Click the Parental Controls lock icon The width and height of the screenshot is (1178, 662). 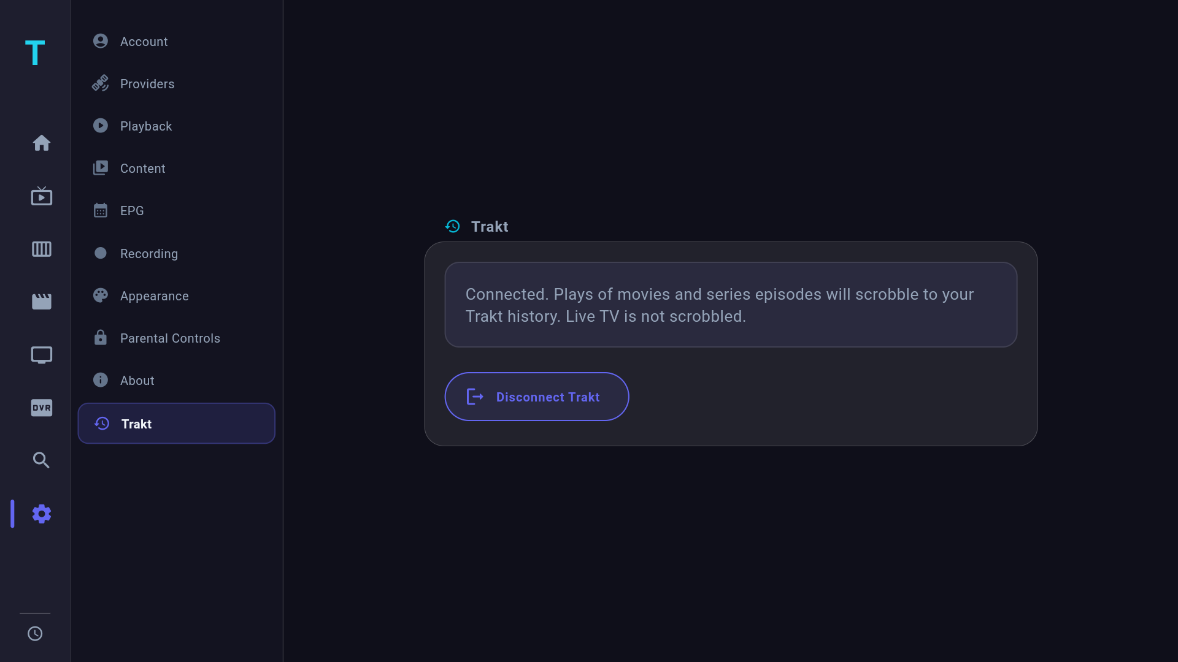[x=101, y=338]
